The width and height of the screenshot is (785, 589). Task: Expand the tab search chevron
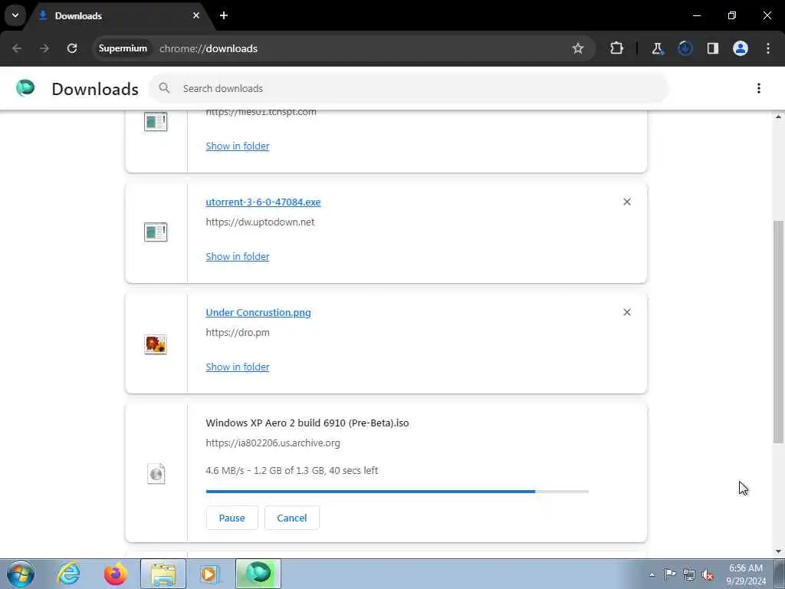tap(15, 15)
